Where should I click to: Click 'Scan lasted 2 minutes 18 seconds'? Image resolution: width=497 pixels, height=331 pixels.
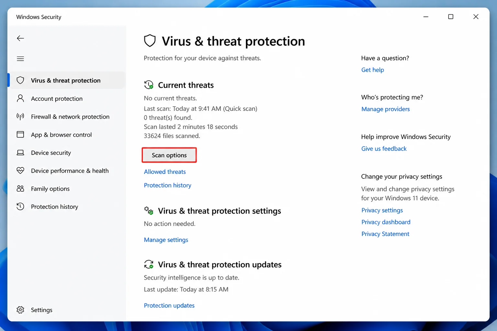(191, 127)
